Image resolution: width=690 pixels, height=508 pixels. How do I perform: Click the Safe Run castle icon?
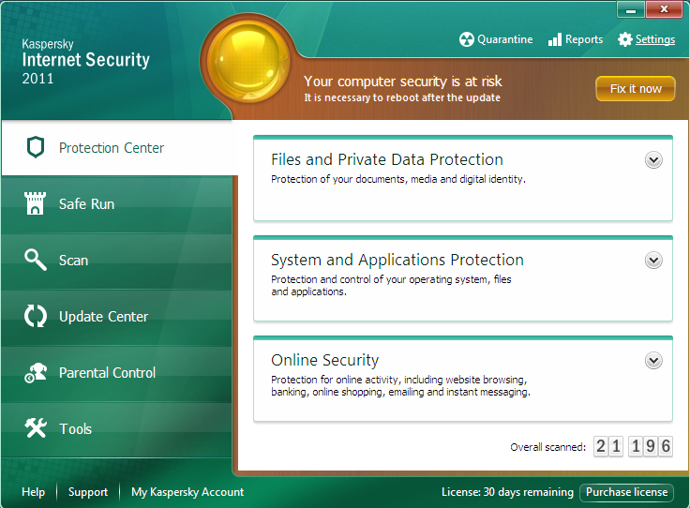[x=35, y=204]
